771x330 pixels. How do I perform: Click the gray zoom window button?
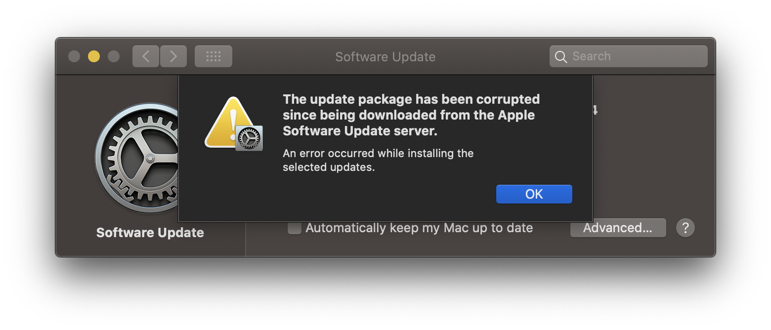pos(114,56)
